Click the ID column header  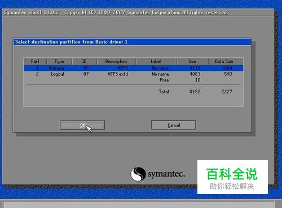[x=85, y=61]
